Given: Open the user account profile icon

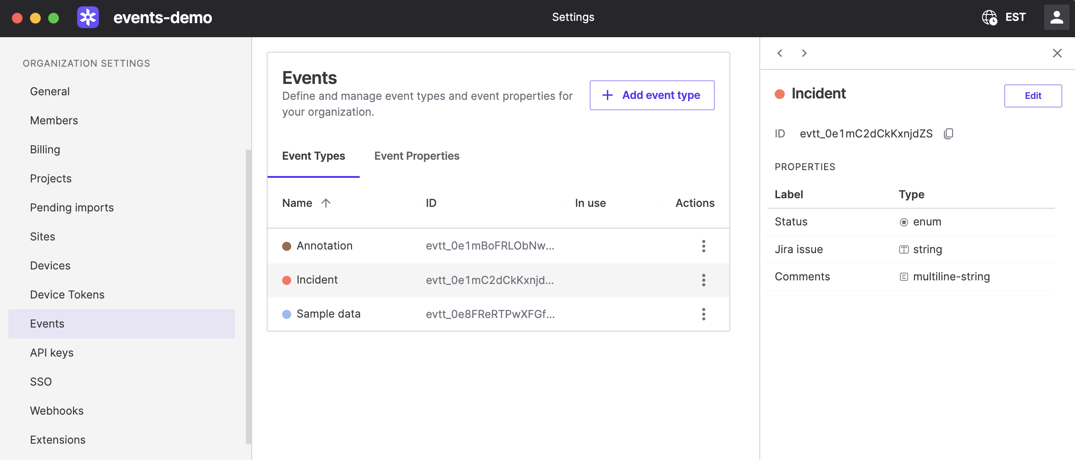Looking at the screenshot, I should (1056, 18).
